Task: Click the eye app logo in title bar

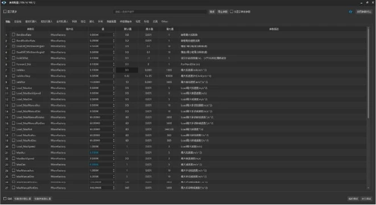Action: pyautogui.click(x=4, y=2)
